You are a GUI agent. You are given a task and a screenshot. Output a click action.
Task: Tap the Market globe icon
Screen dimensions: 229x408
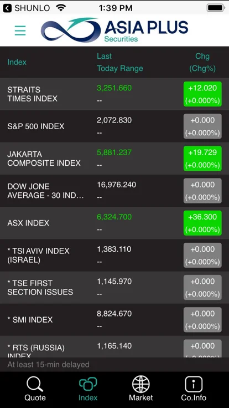pyautogui.click(x=140, y=384)
